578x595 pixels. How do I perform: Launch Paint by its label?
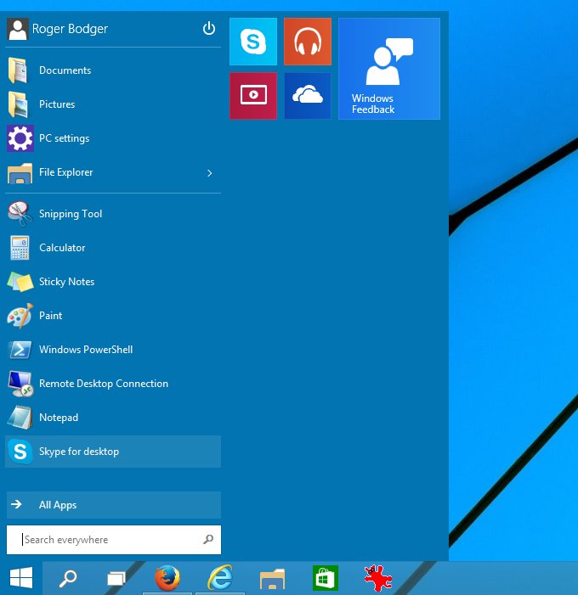[50, 316]
